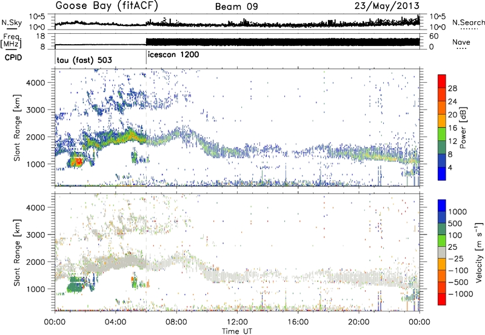This screenshot has width=485, height=335.
Task: Click the 'CPID' label
Action: 13,57
